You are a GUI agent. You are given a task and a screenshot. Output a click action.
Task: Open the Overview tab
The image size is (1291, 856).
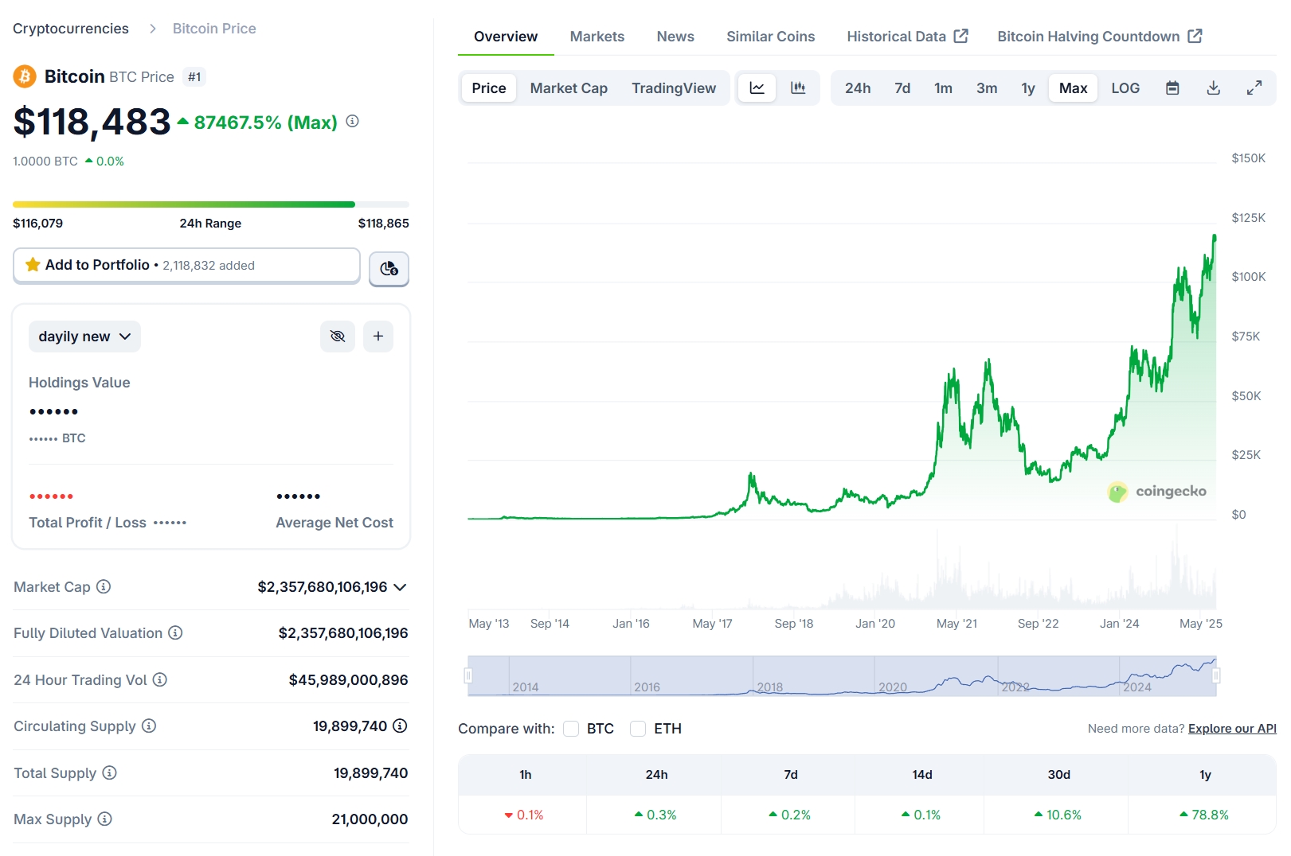click(x=506, y=37)
